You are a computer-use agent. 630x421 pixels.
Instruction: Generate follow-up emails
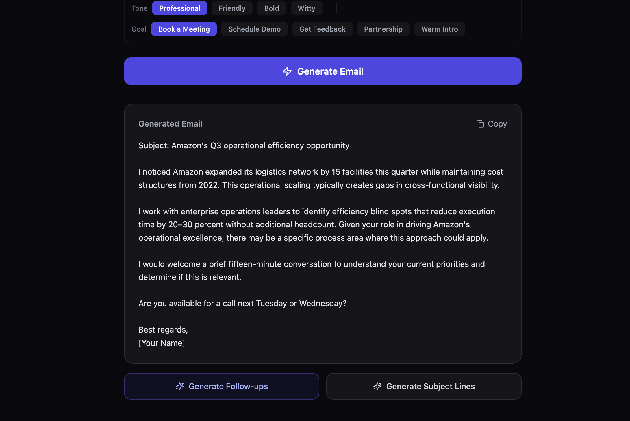click(x=221, y=386)
